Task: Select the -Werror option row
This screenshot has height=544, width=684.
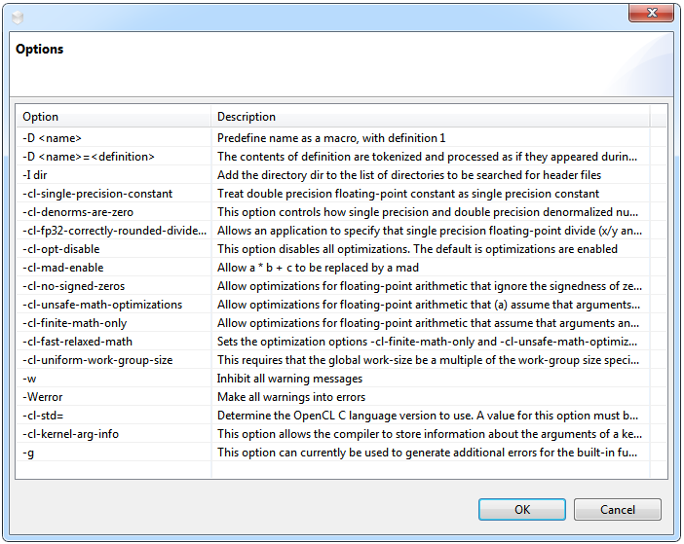Action: point(43,397)
